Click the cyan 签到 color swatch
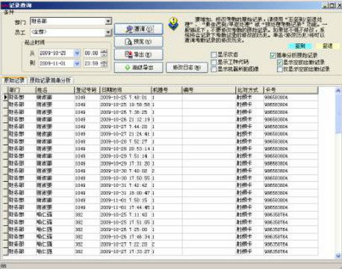The height and width of the screenshot is (269, 342). pyautogui.click(x=300, y=46)
